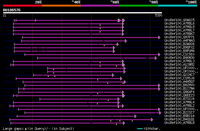Screen dimensions: 200x131
Task: Click the purple alignment bar for B7SXJ4
Action: coord(79,99)
